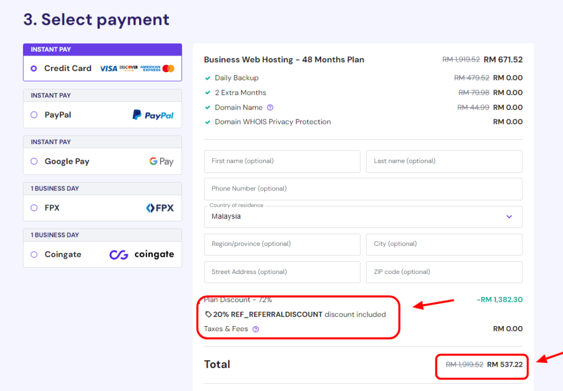Open Domain Name help tooltip icon
This screenshot has width=563, height=391.
(x=270, y=107)
